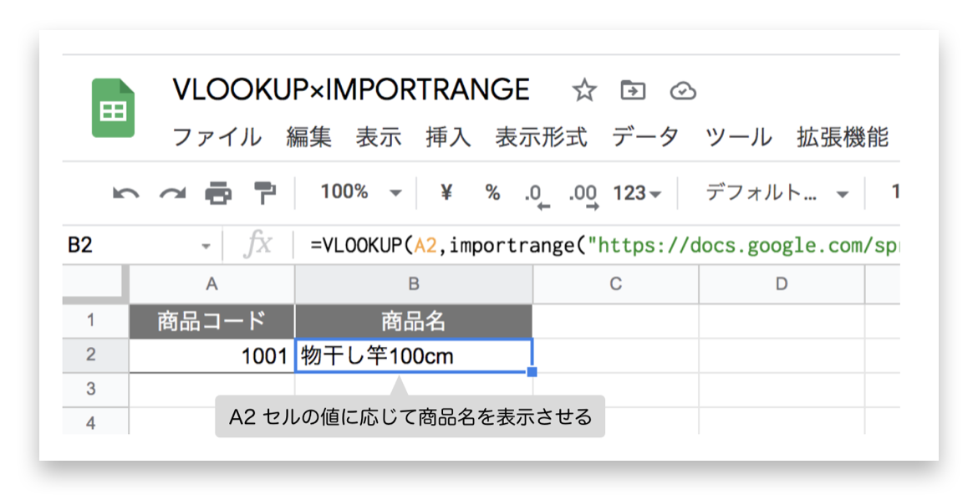Open the 100% zoom dropdown
This screenshot has height=500, width=978.
pyautogui.click(x=360, y=193)
